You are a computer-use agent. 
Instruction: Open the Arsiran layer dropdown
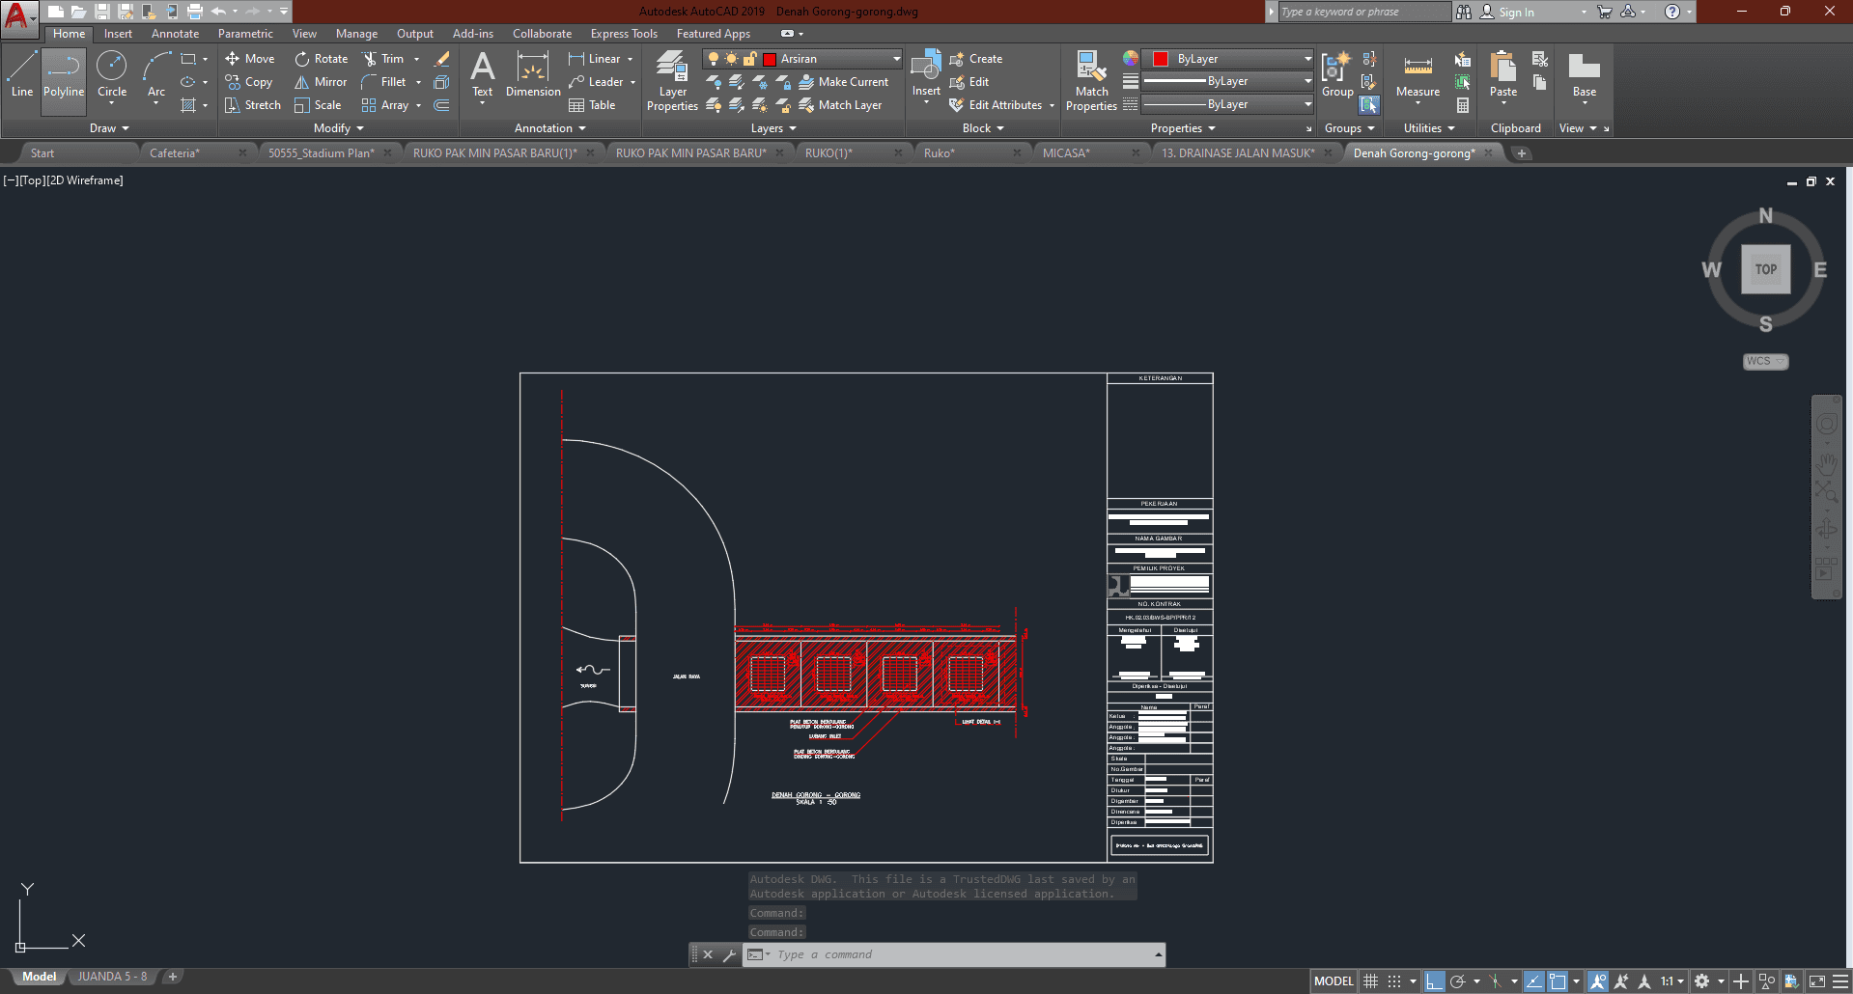click(x=896, y=59)
